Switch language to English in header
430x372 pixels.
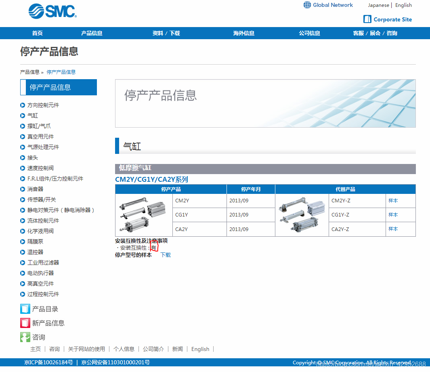[403, 5]
